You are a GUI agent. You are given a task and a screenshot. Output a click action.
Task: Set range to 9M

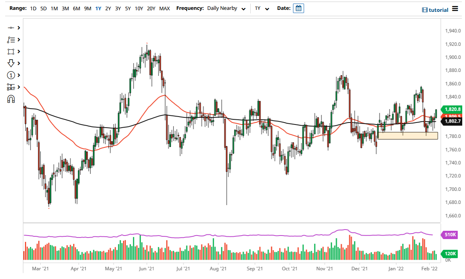coord(87,9)
